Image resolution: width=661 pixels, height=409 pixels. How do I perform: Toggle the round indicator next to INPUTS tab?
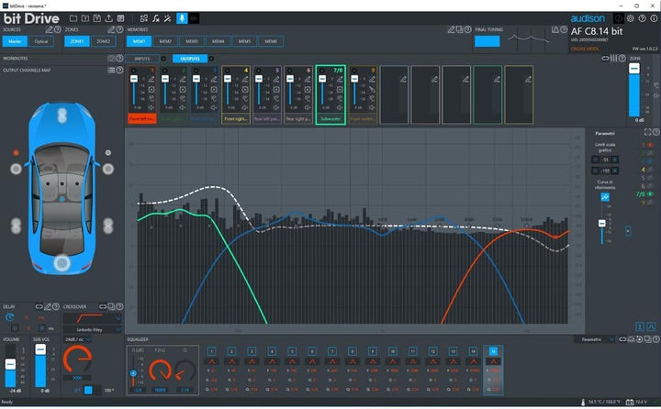tap(163, 59)
